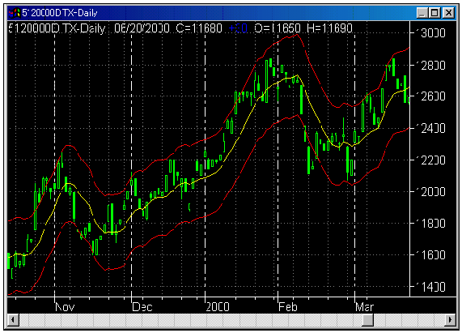Select the Mar label on the date axis

364,307
